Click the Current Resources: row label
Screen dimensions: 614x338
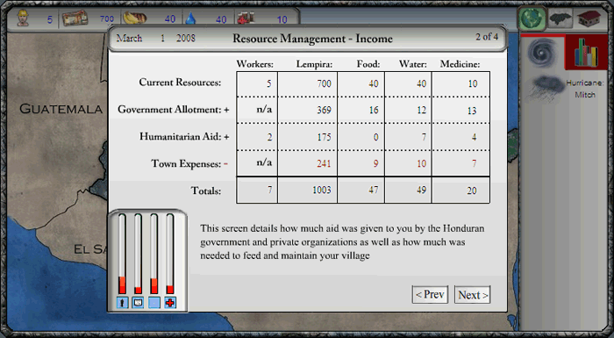(x=180, y=83)
